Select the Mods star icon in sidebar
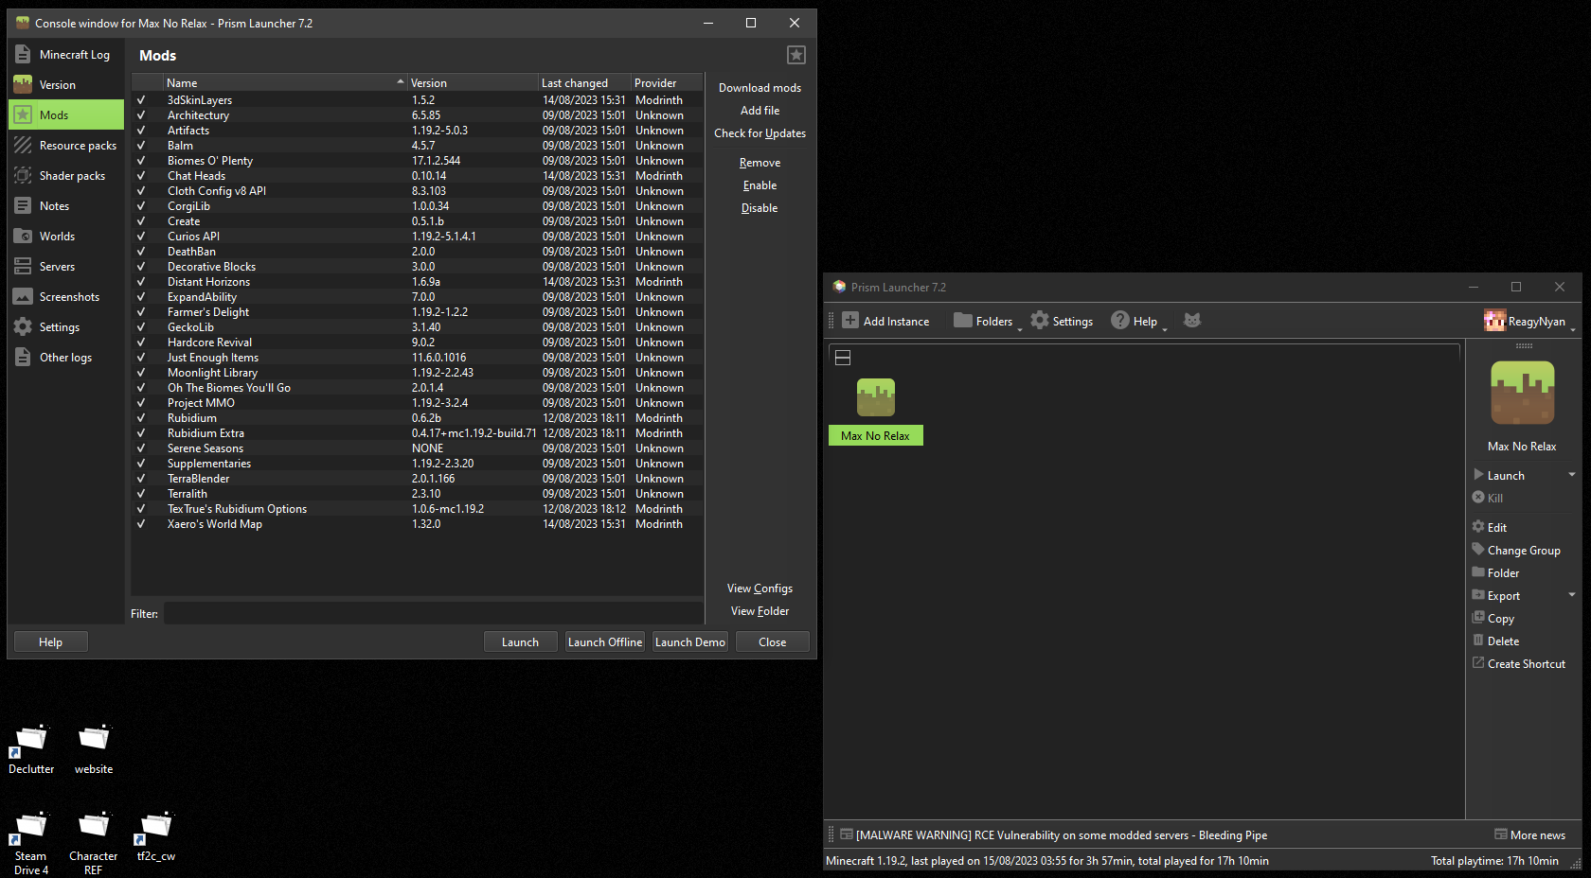This screenshot has height=878, width=1591. point(23,115)
